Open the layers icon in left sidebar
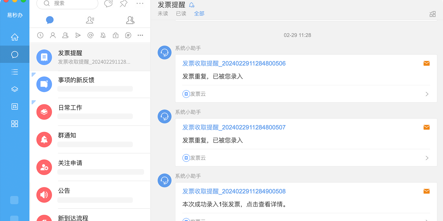443x221 pixels. point(15,89)
